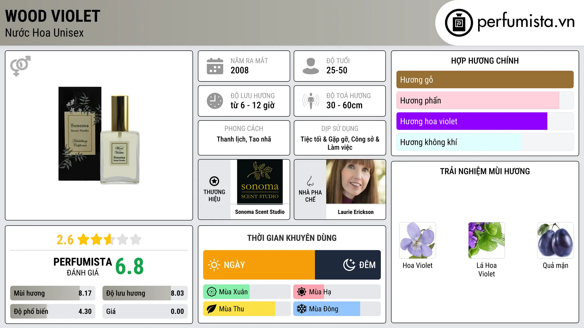The width and height of the screenshot is (584, 328).
Task: Click the Mùi hương 8.17 score bar
Action: click(x=53, y=293)
